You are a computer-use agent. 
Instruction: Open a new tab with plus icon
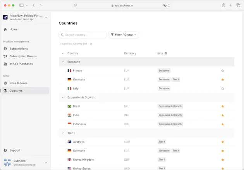click(231, 5)
